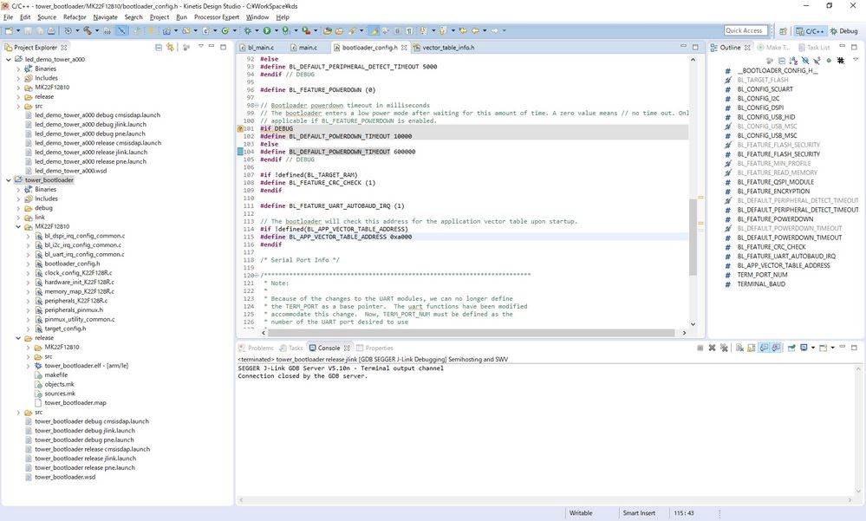The width and height of the screenshot is (866, 521).
Task: Click Remove Launch in Console toolbar
Action: 712,348
